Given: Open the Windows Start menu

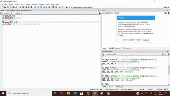Looking at the screenshot, I should click(x=3, y=93).
